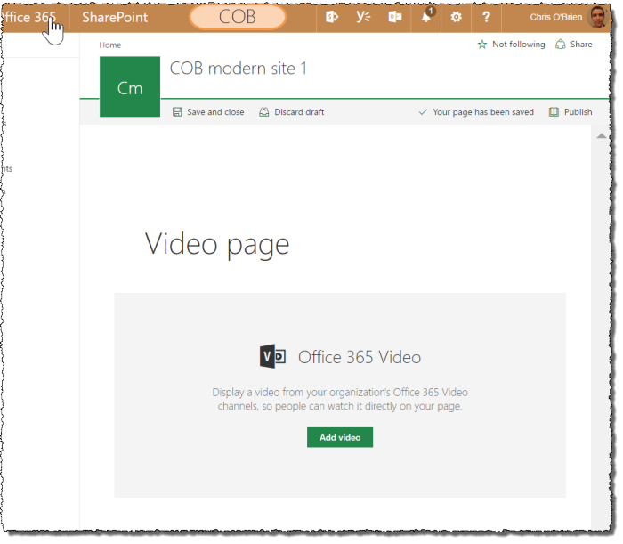Edit the Video page title field
623x544 pixels.
pos(217,244)
